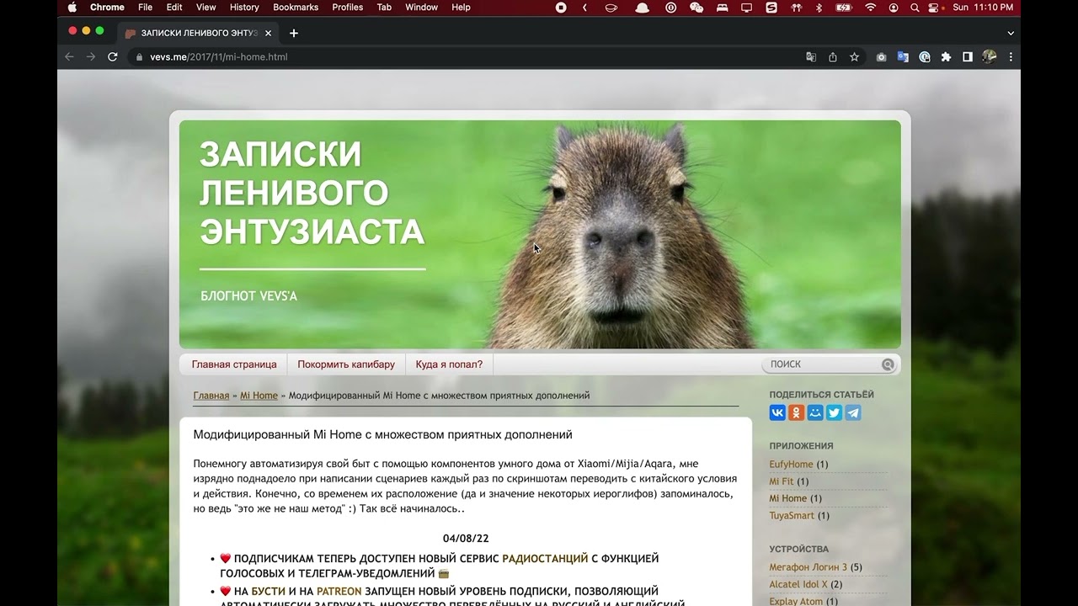Share article via Twitter icon
Screen dimensions: 1078x606
coord(834,412)
